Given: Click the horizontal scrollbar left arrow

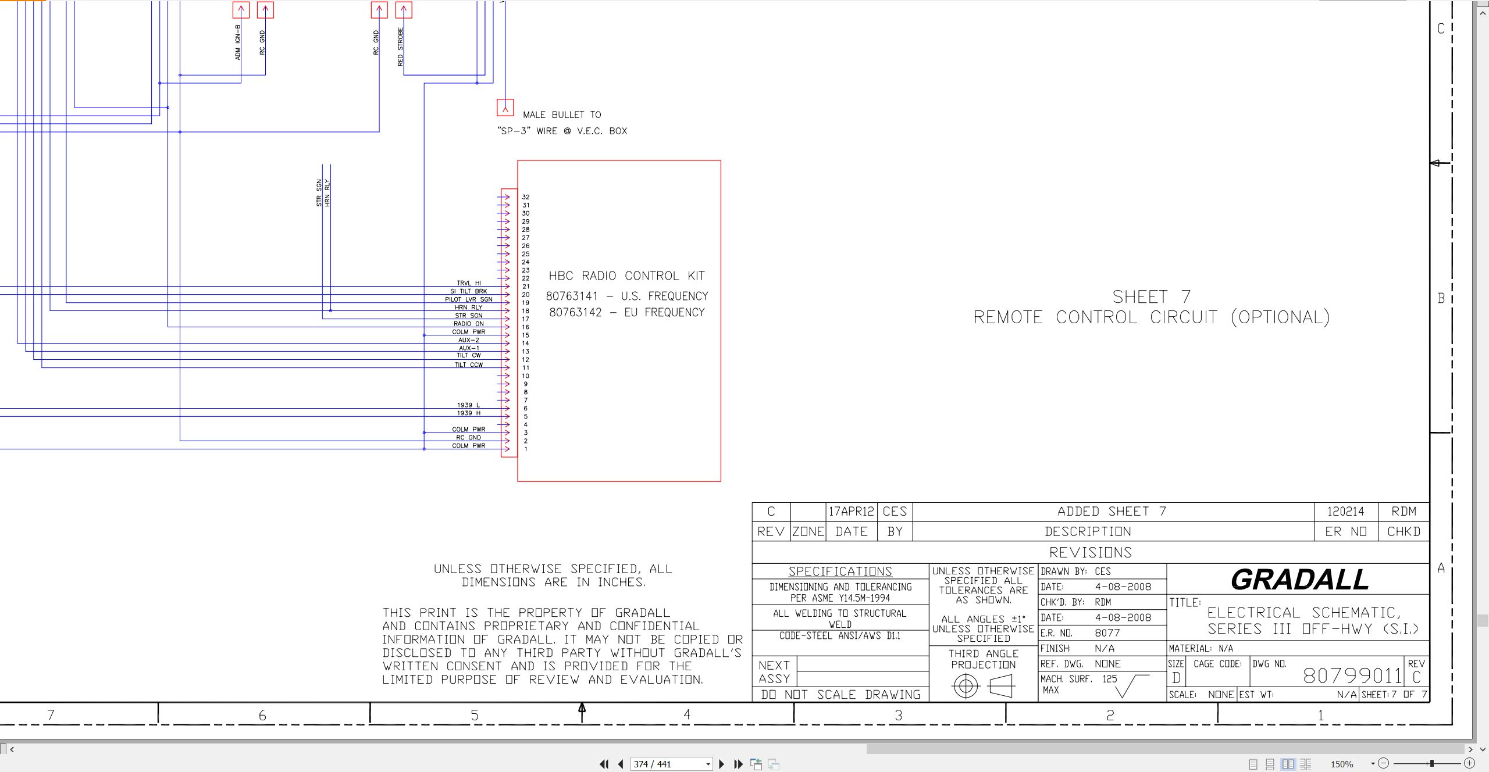Looking at the screenshot, I should pyautogui.click(x=12, y=749).
